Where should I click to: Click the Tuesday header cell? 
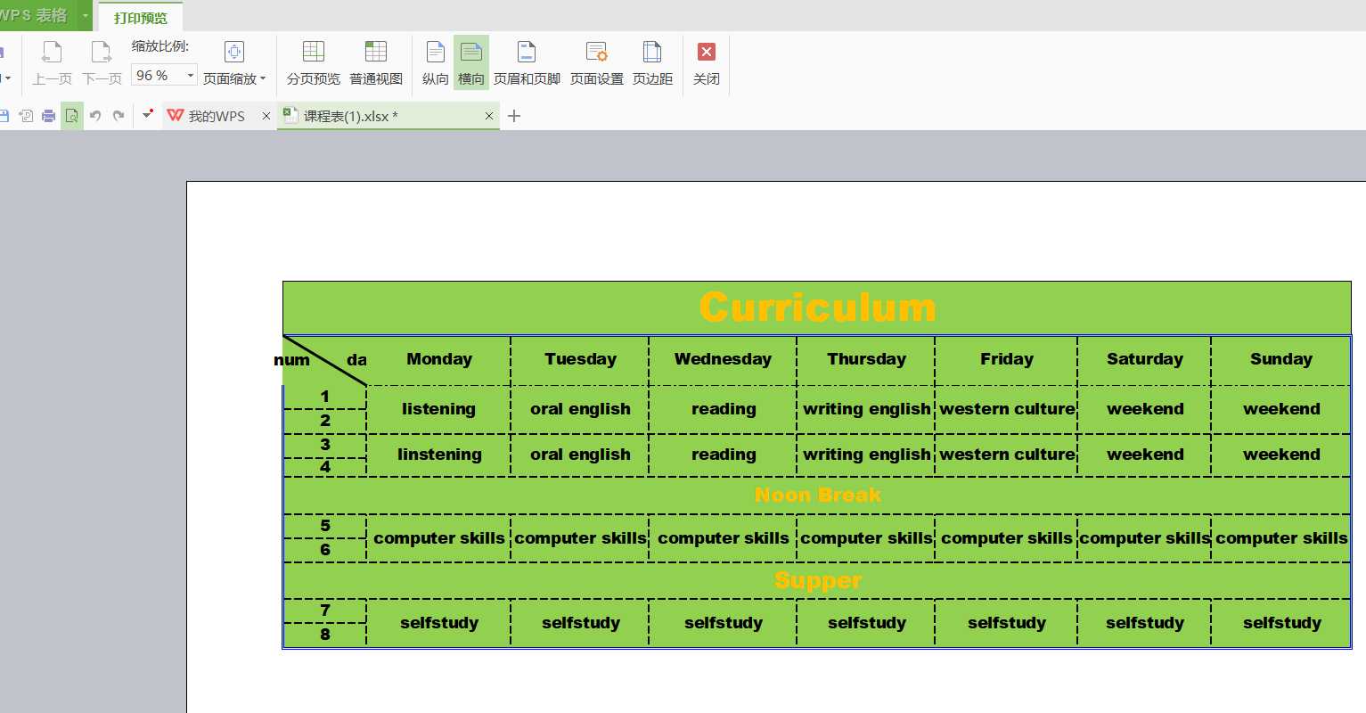[580, 360]
